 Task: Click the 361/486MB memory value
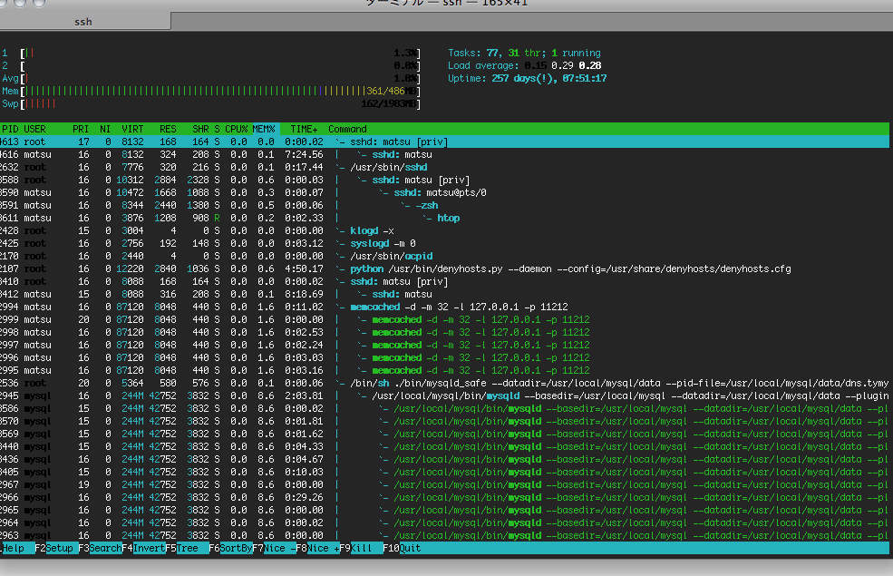pyautogui.click(x=393, y=91)
